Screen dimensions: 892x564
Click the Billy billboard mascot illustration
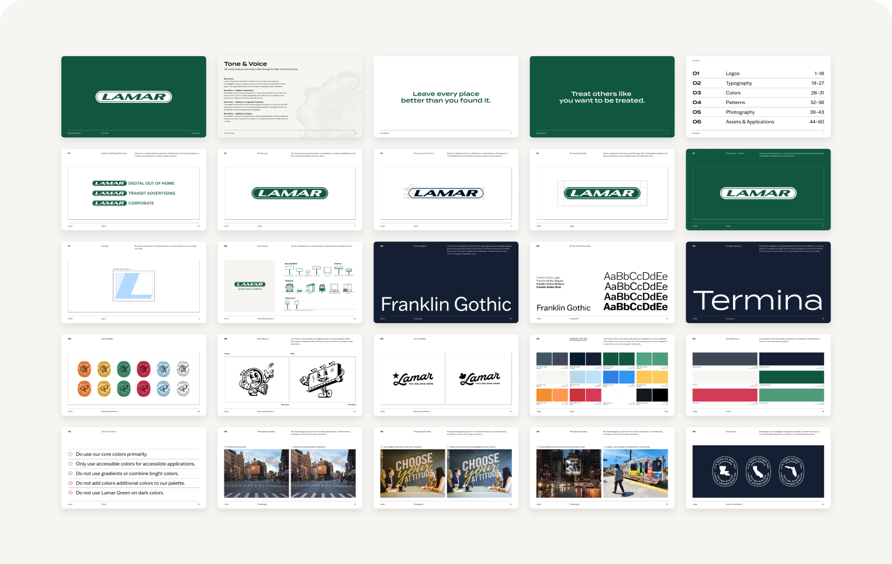(x=323, y=379)
